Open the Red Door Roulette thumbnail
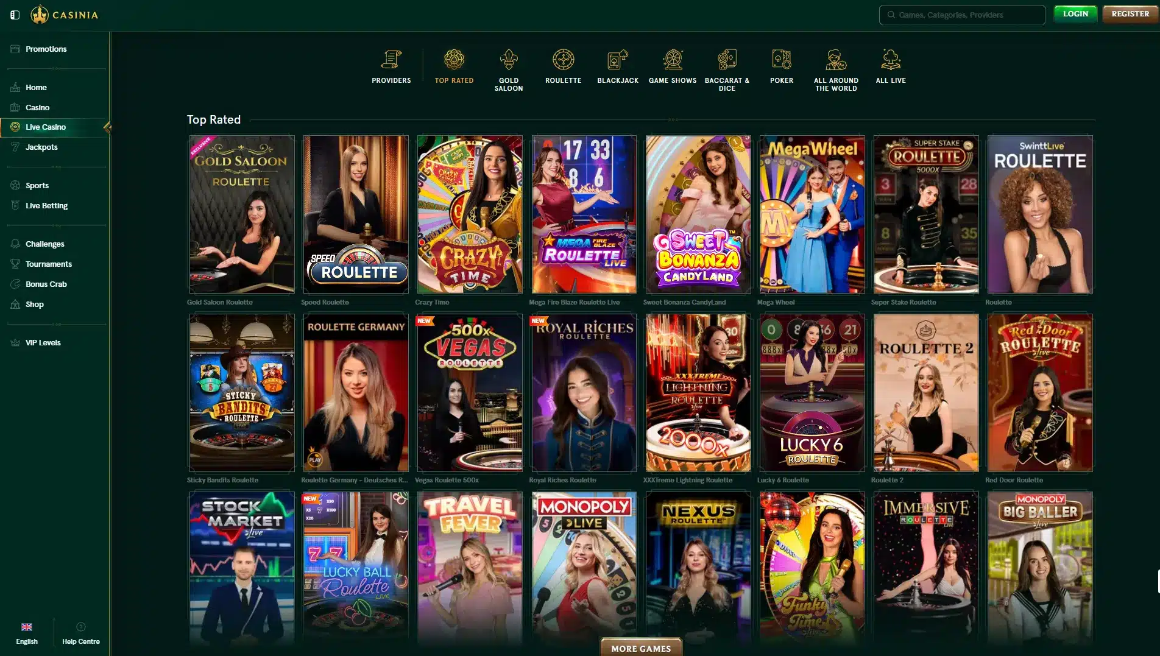Screen dimensions: 1160x656 (x=1040, y=393)
